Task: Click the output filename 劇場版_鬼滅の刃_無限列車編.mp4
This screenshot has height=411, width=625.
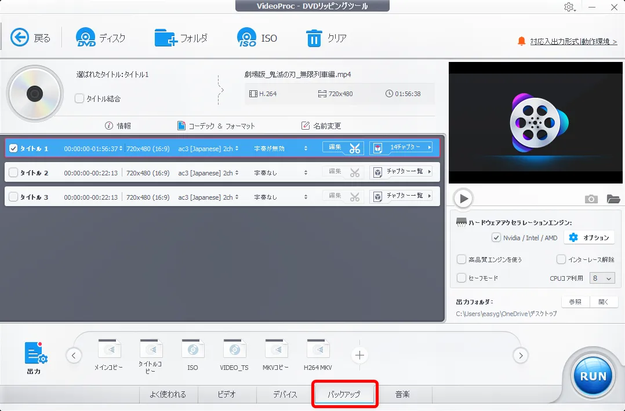Action: click(298, 75)
